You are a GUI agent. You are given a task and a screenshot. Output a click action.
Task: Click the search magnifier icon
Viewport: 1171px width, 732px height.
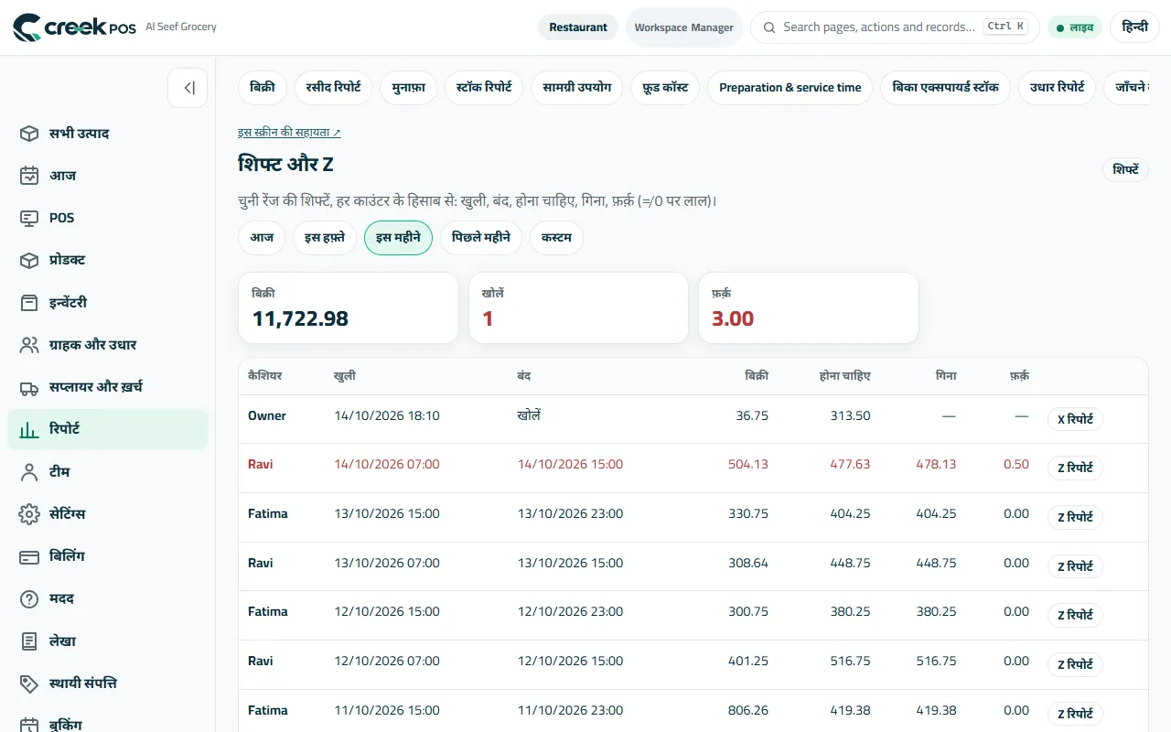tap(769, 27)
